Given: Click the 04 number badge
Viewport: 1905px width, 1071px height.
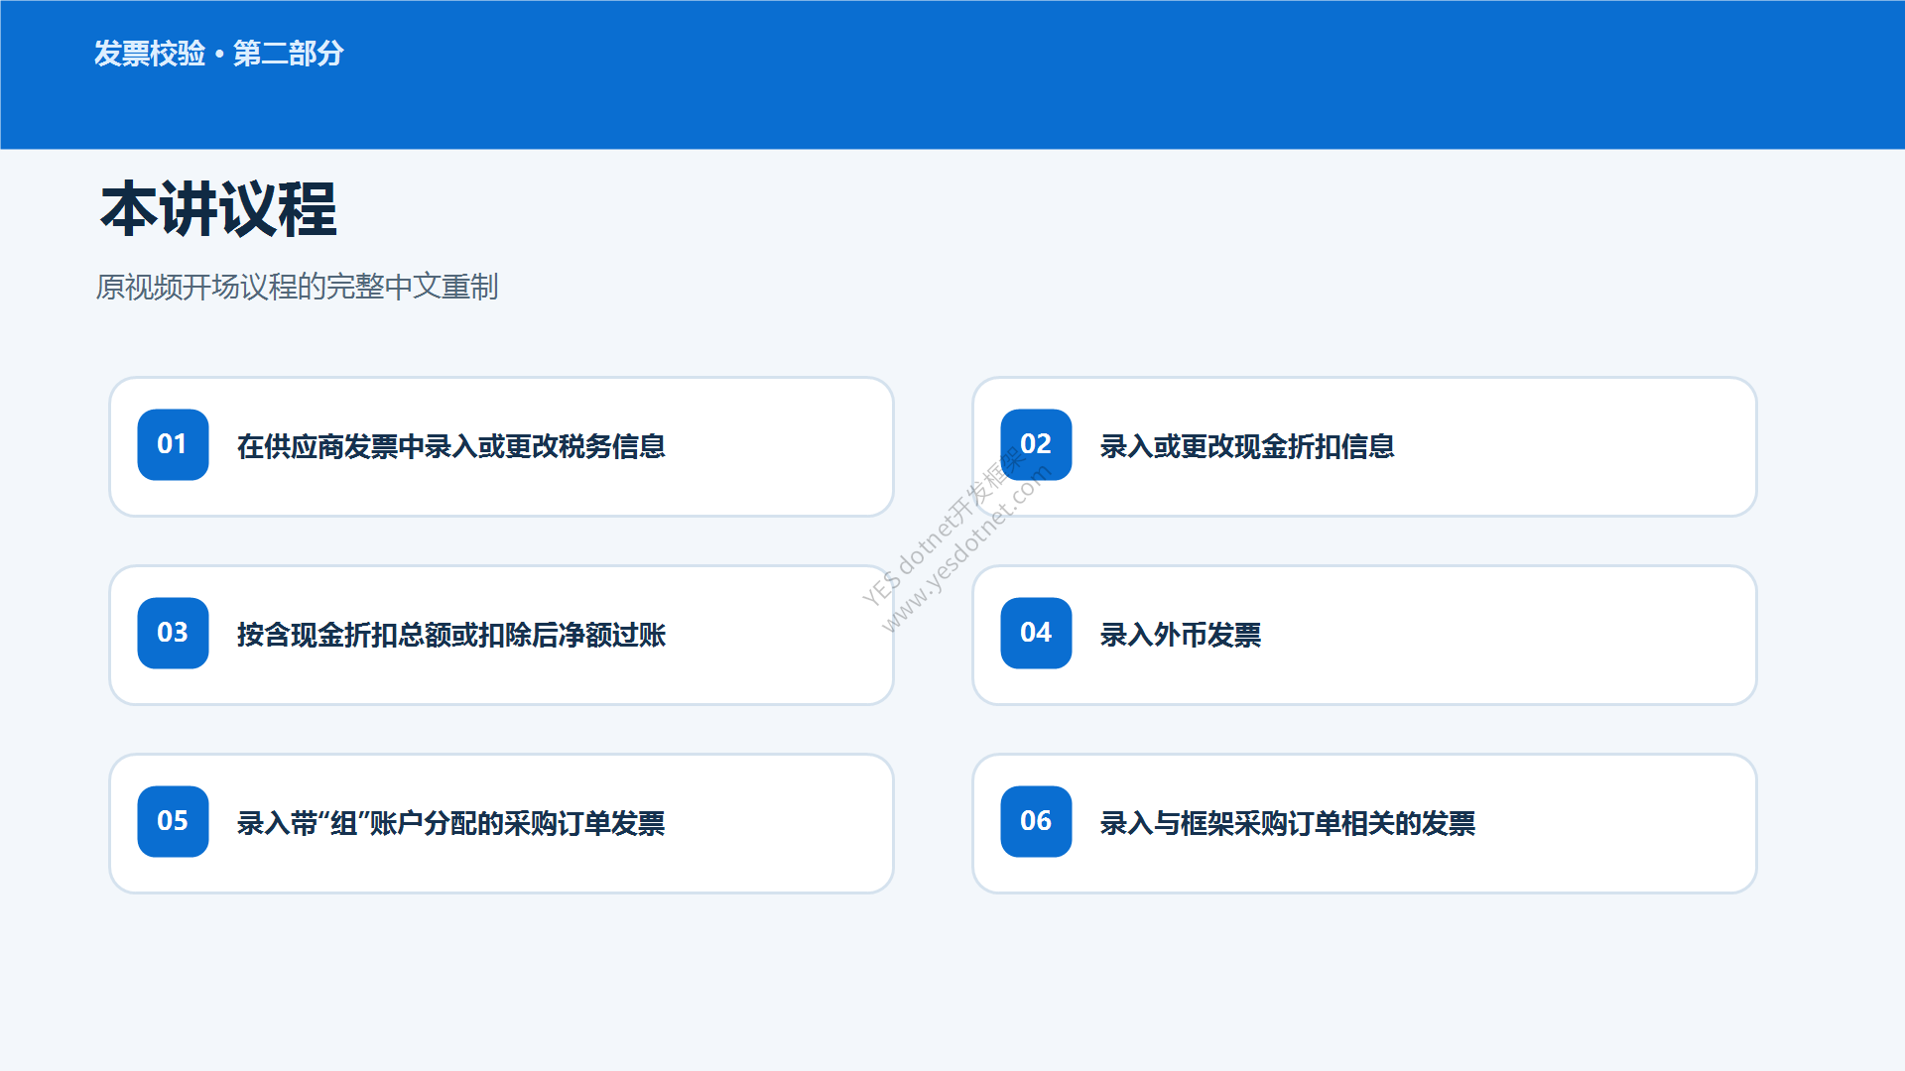Looking at the screenshot, I should (x=1036, y=633).
